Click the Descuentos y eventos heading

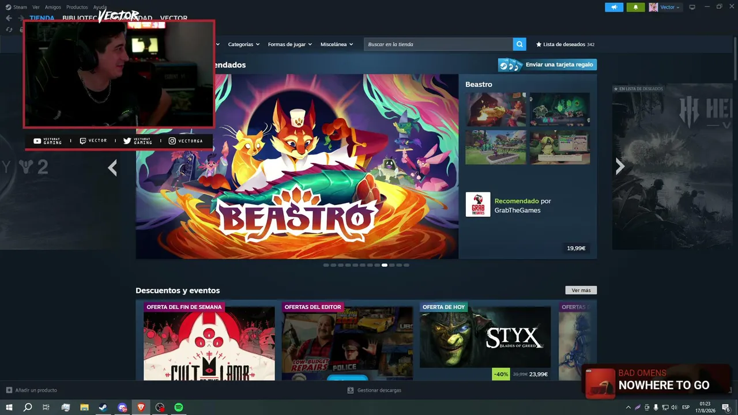tap(178, 290)
